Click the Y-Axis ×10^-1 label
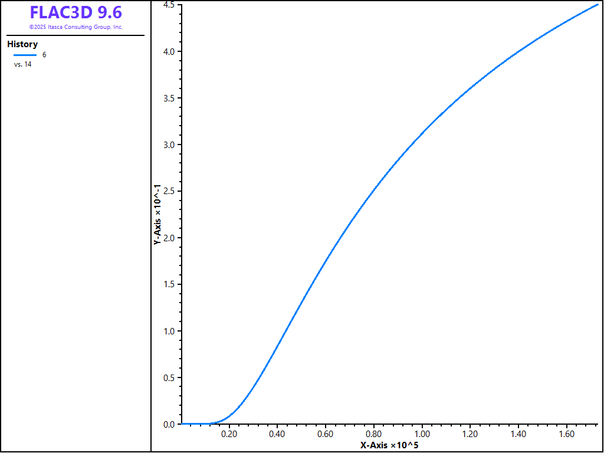Viewport: 604px width, 453px height. pyautogui.click(x=157, y=214)
